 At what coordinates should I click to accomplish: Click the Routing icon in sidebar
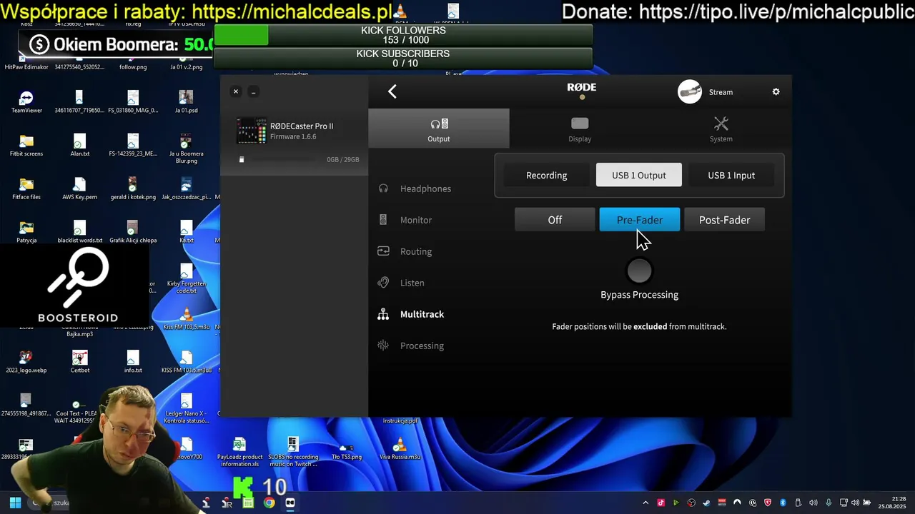pos(383,251)
